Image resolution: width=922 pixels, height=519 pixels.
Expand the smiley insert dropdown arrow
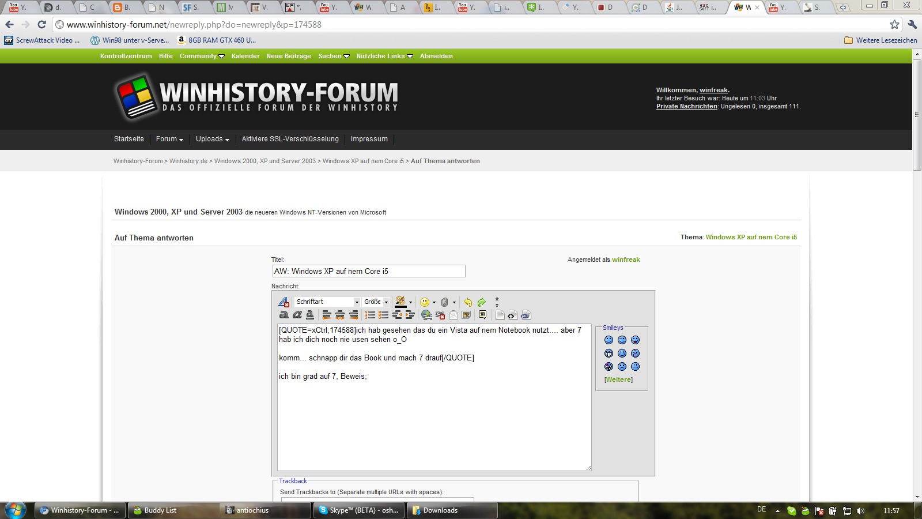pyautogui.click(x=434, y=302)
